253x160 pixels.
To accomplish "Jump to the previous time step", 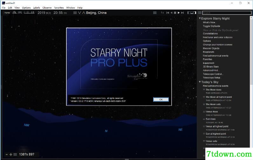I will [168, 13].
